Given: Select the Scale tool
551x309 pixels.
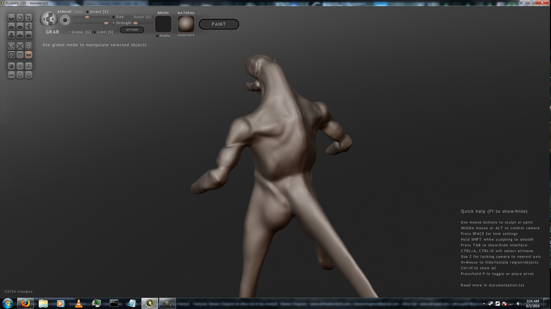Looking at the screenshot, I should tap(28, 18).
